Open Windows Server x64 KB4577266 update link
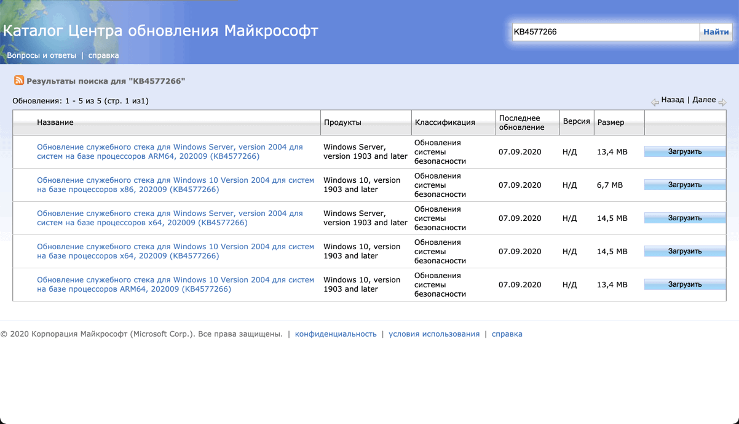 tap(170, 218)
